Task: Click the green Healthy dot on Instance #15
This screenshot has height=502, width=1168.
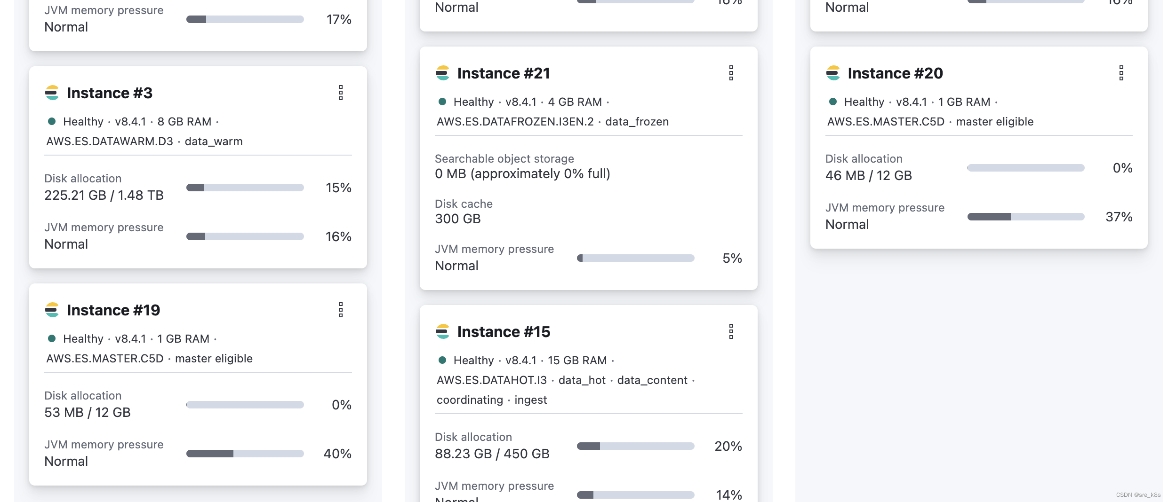Action: click(x=442, y=361)
